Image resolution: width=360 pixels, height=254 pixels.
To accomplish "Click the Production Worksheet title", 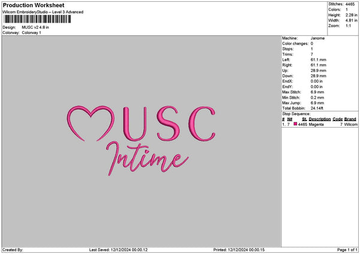I will click(x=34, y=5).
